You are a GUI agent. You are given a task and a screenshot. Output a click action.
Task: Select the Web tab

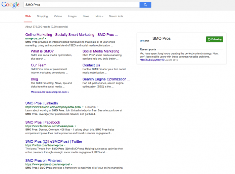[28, 16]
